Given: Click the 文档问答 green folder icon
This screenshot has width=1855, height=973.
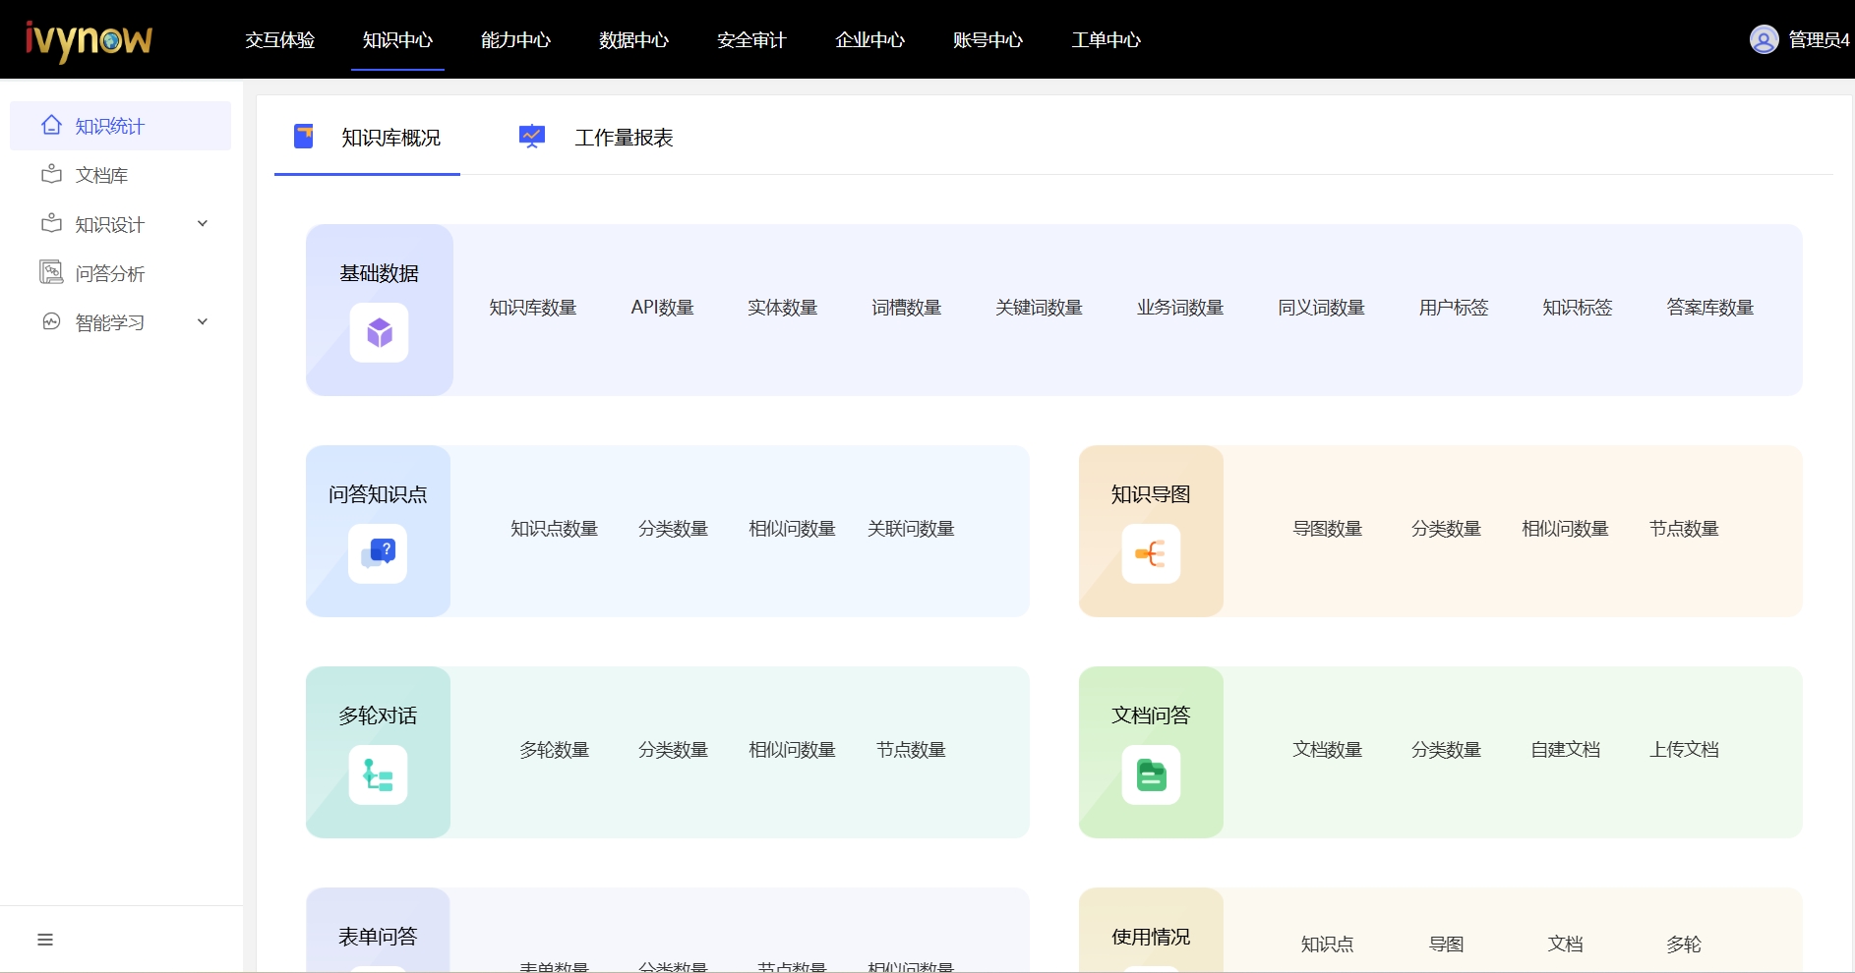Looking at the screenshot, I should 1151,775.
